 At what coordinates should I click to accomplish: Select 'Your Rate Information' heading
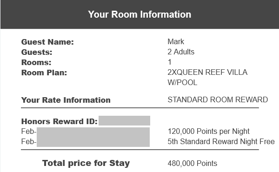pos(66,100)
